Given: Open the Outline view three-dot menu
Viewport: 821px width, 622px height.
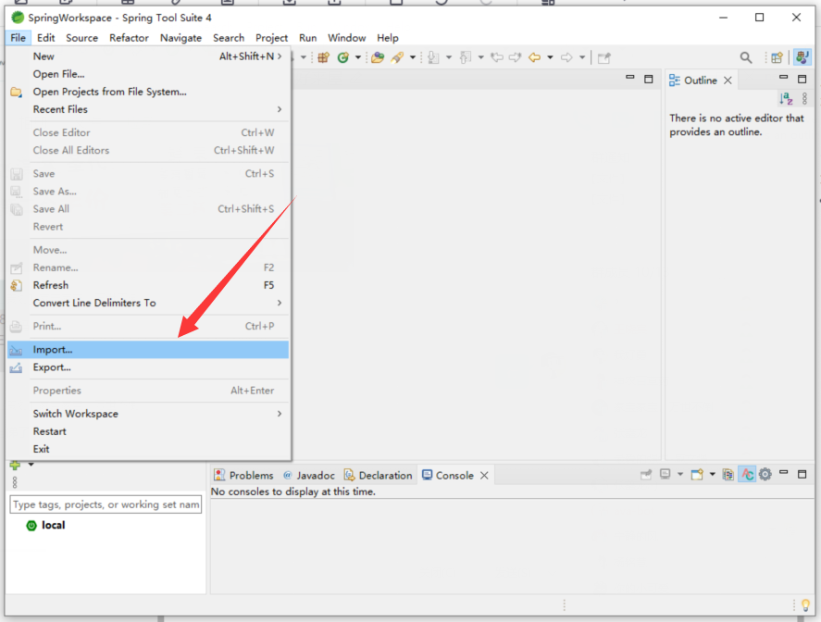Looking at the screenshot, I should tap(804, 98).
